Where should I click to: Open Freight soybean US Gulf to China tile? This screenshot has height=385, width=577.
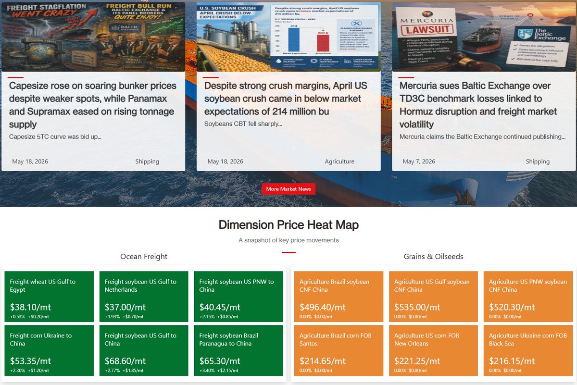click(x=144, y=350)
